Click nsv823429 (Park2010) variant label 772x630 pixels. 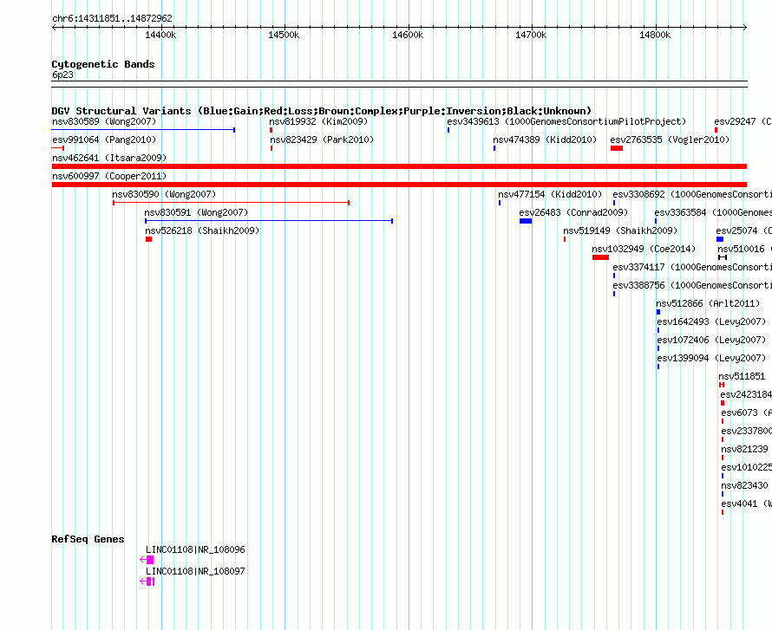click(322, 140)
